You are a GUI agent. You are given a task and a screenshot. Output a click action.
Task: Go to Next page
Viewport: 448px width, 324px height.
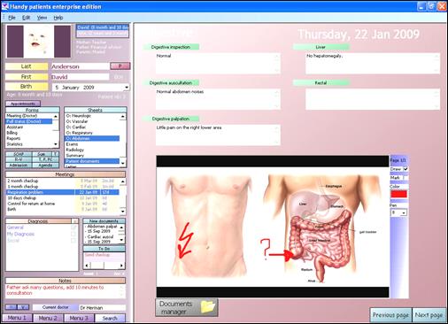[x=429, y=315]
